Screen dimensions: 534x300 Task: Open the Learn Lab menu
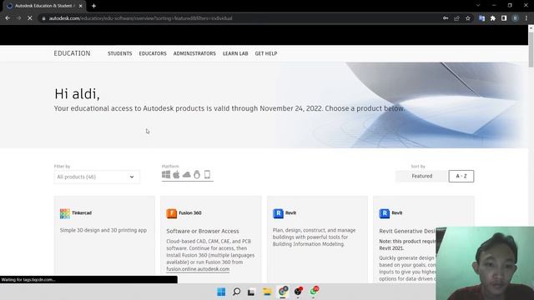(x=235, y=53)
